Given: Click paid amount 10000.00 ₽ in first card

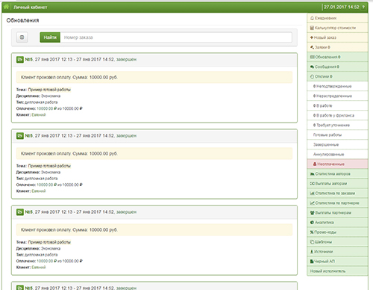Looking at the screenshot, I should coord(47,108).
